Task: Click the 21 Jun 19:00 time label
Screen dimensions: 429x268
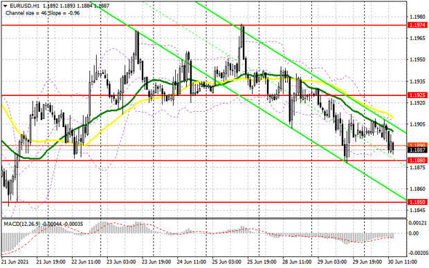Action: click(51, 262)
